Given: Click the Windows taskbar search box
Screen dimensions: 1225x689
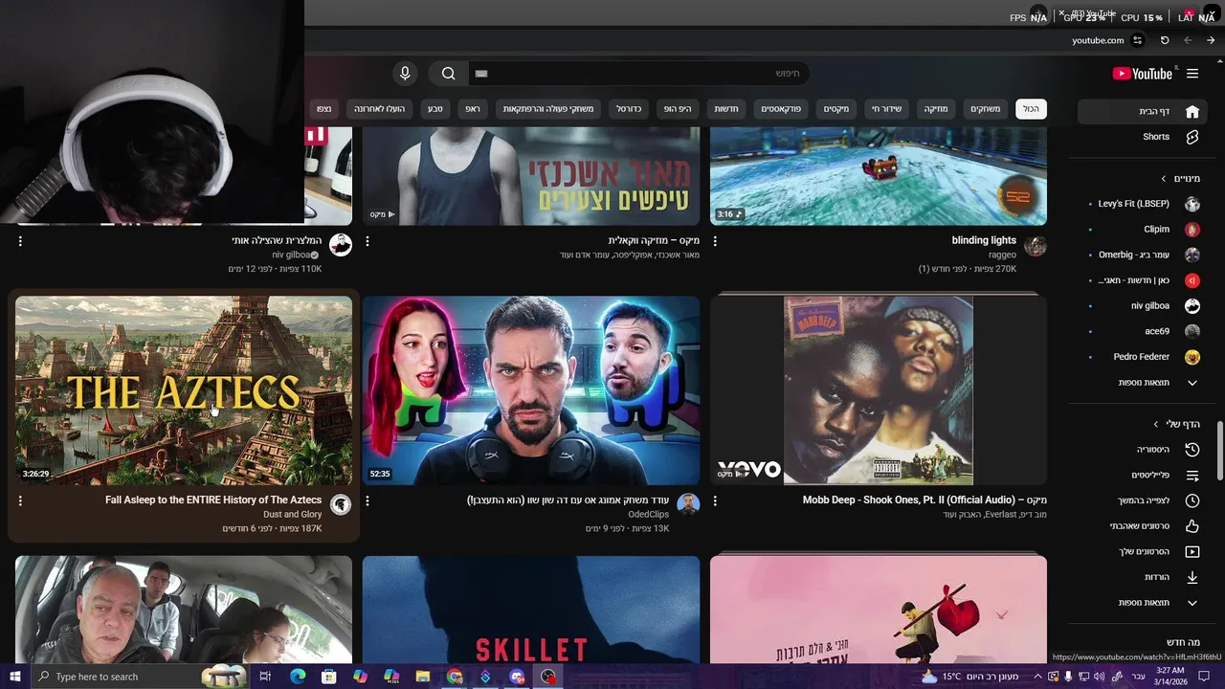Looking at the screenshot, I should [x=139, y=677].
